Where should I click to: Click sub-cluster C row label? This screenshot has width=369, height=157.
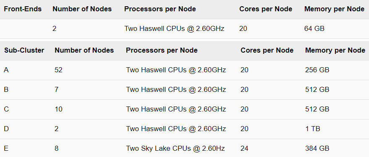tap(6, 109)
